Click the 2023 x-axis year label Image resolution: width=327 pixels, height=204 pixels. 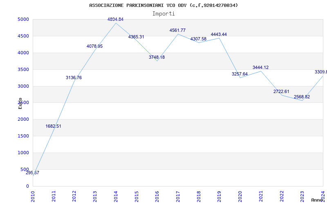pyautogui.click(x=302, y=196)
